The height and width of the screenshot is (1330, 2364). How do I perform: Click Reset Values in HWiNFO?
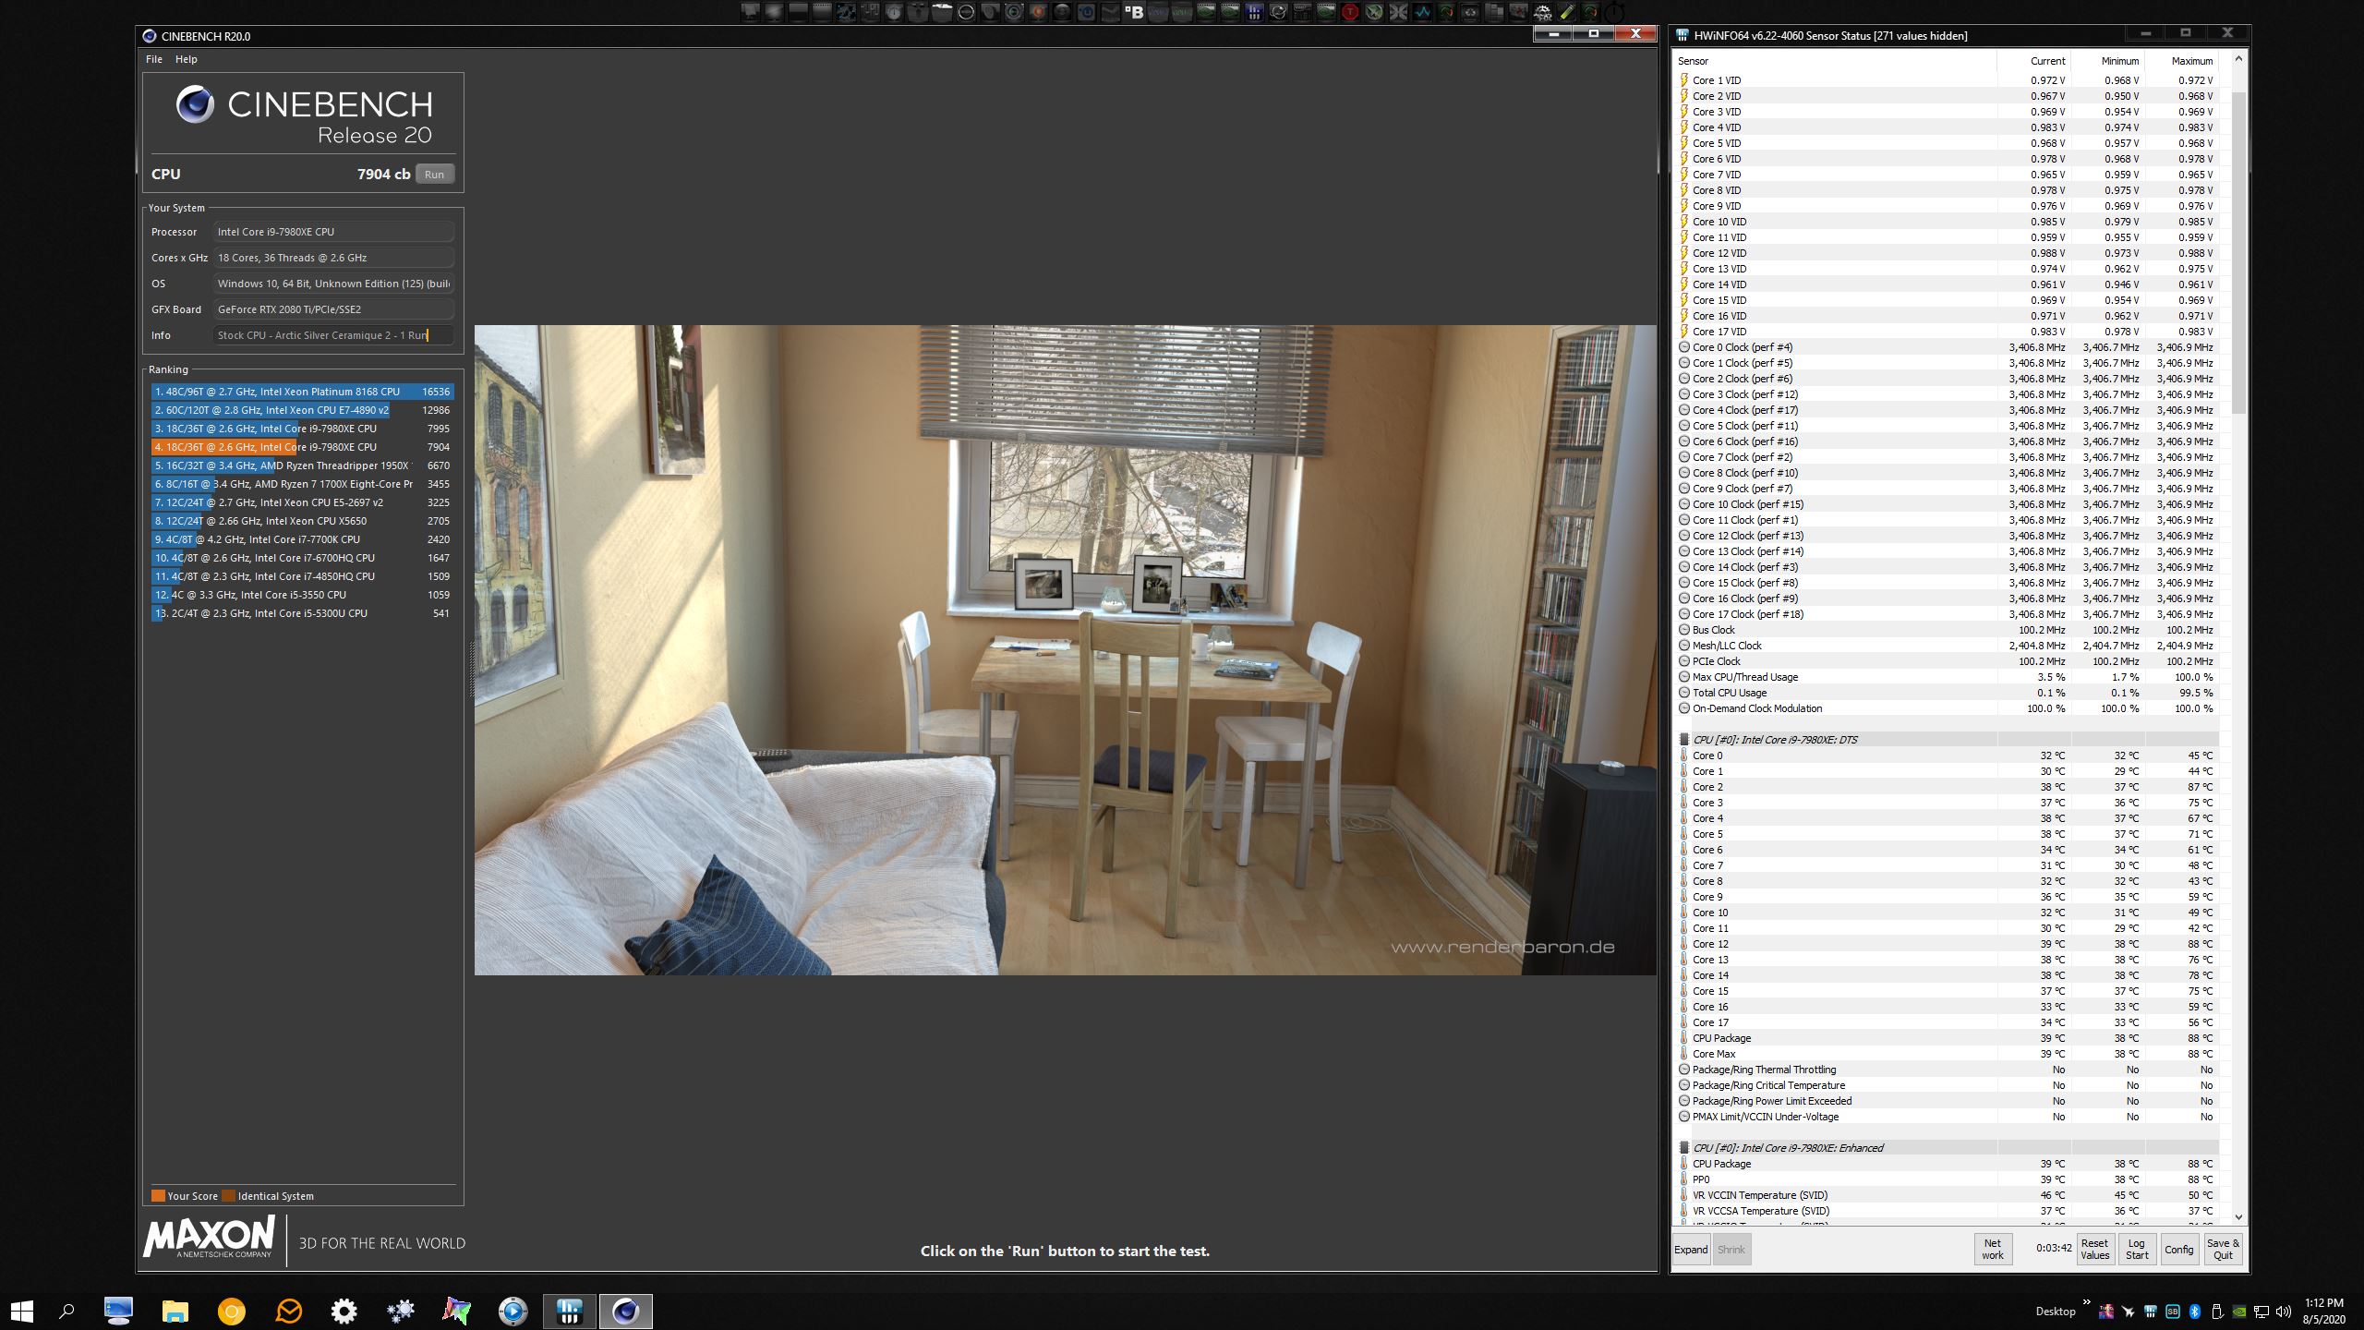point(2094,1250)
